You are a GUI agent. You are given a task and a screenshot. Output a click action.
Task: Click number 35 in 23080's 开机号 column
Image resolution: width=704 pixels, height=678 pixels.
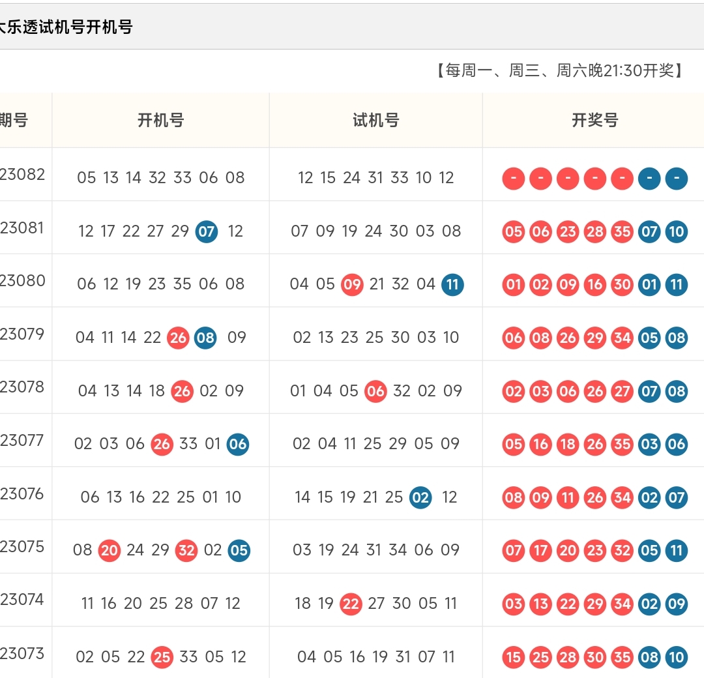coord(183,284)
